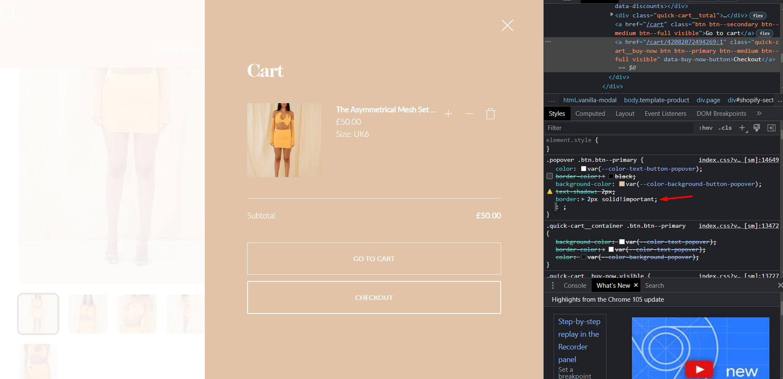783x379 pixels.
Task: Toggle the .cls element classes panel
Action: 725,128
